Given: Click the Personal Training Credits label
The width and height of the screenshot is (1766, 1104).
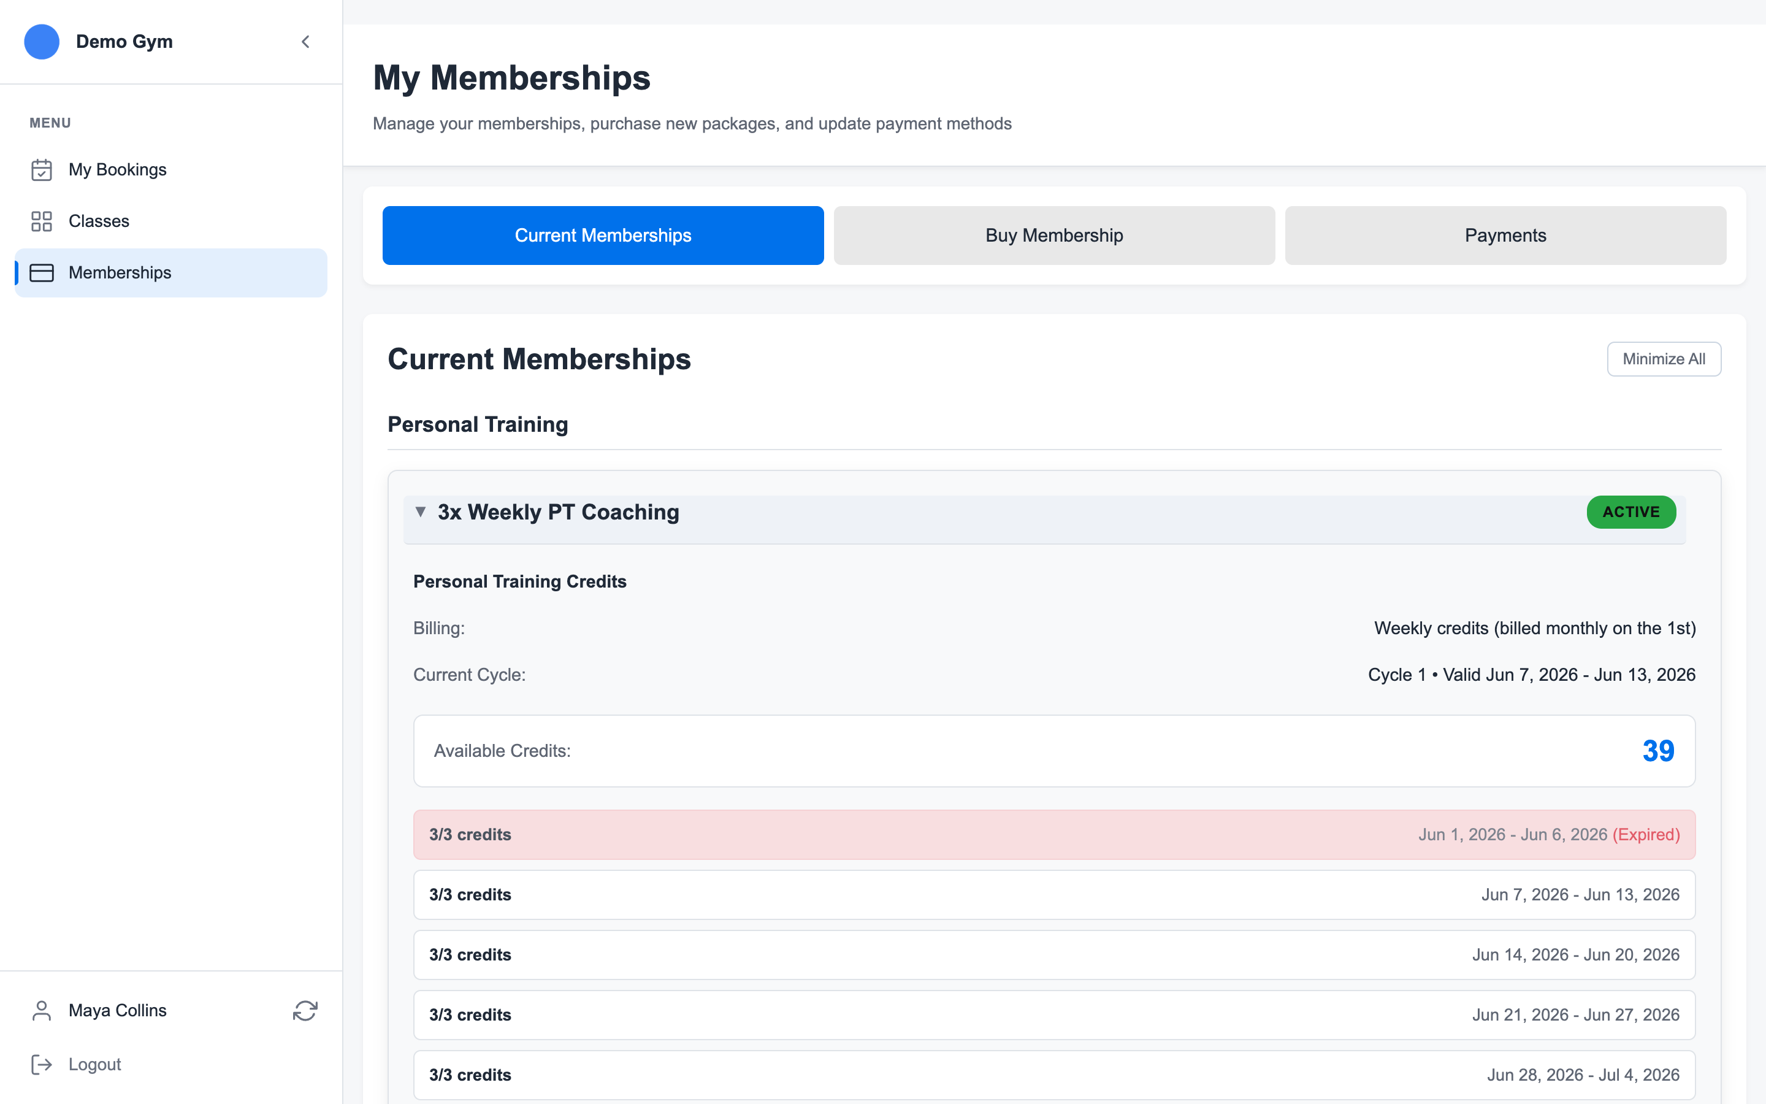Looking at the screenshot, I should [x=519, y=581].
